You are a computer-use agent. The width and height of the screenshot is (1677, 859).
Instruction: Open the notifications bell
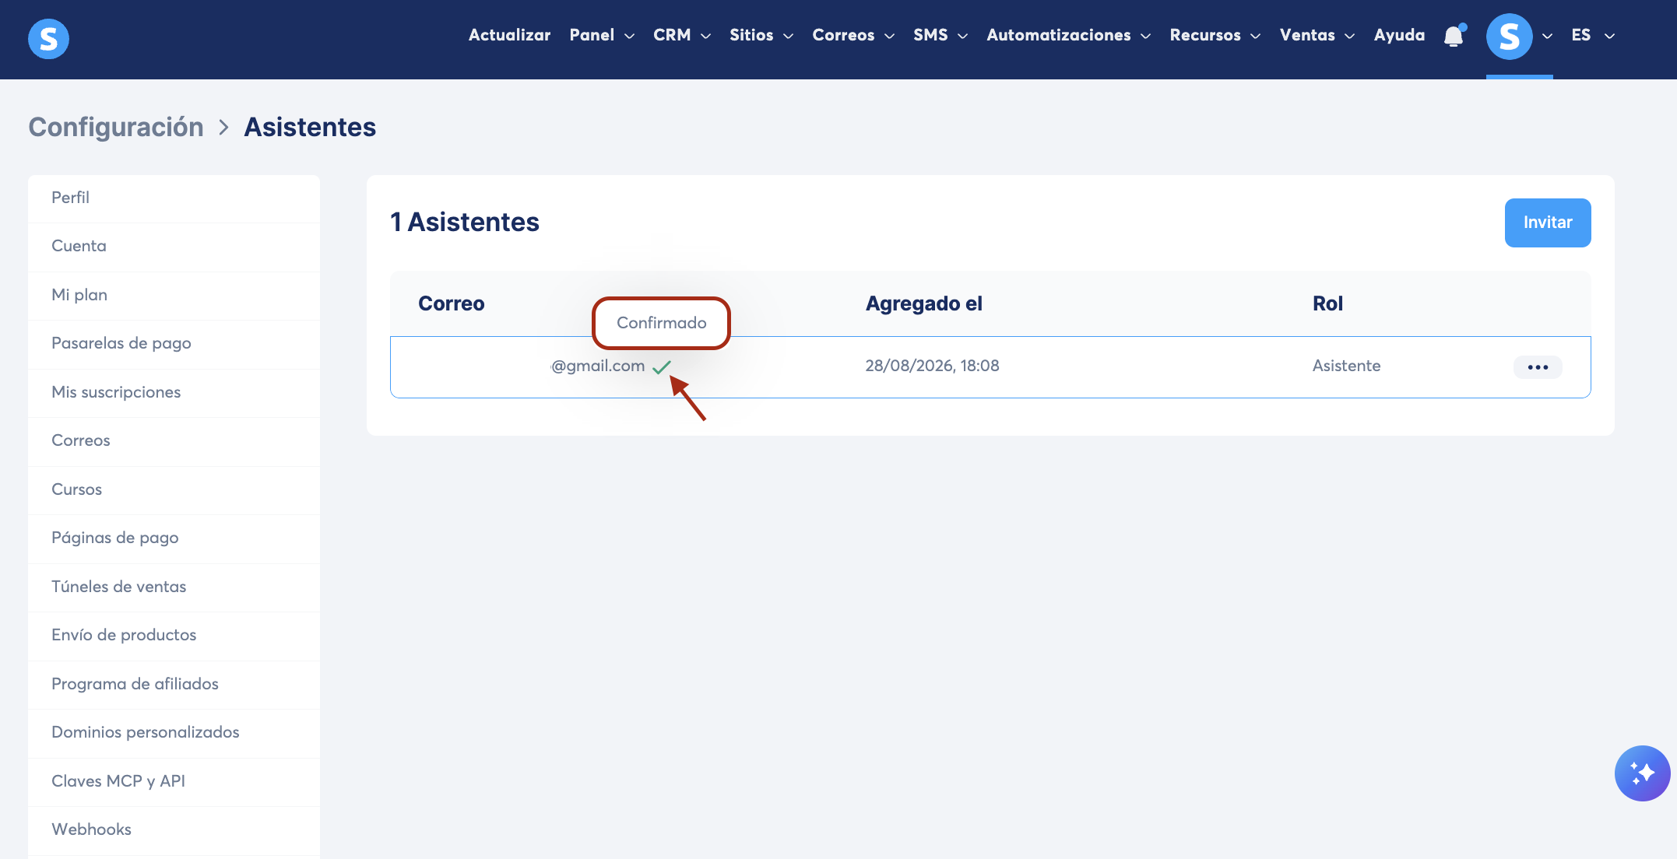(x=1454, y=36)
